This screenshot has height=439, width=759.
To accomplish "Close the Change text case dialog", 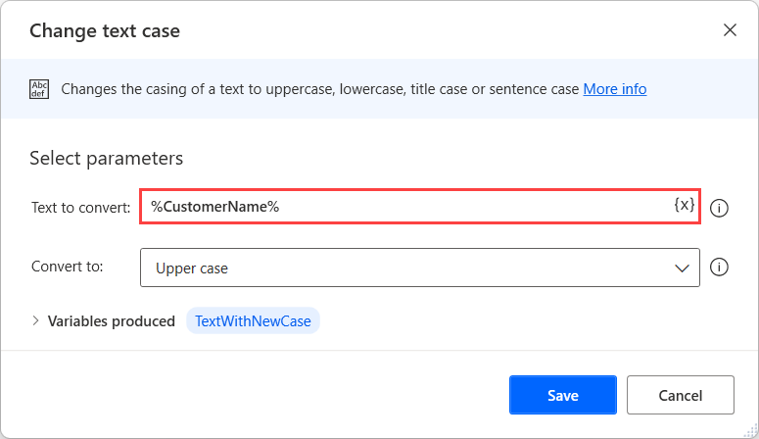I will [730, 30].
